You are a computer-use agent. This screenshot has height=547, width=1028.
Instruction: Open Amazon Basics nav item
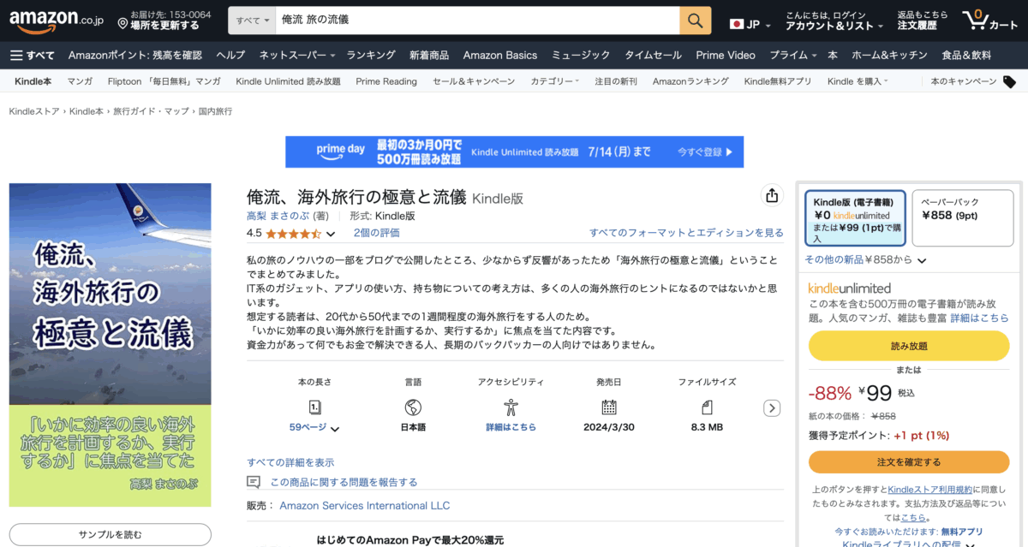500,56
